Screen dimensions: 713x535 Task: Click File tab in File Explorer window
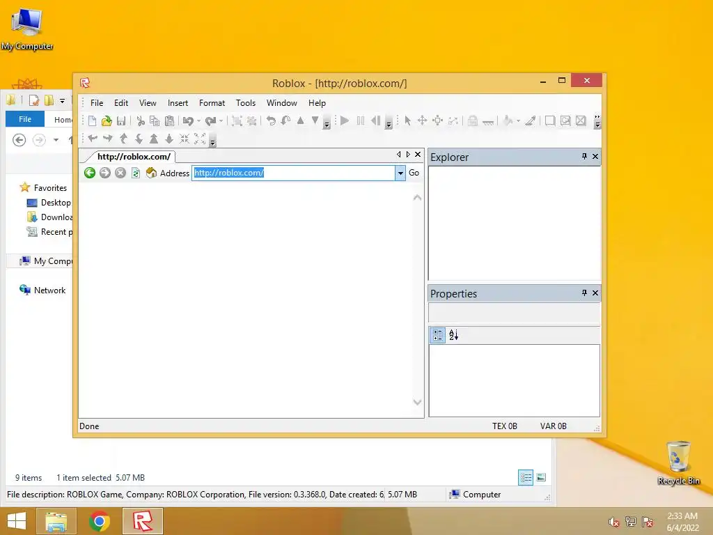click(x=25, y=119)
